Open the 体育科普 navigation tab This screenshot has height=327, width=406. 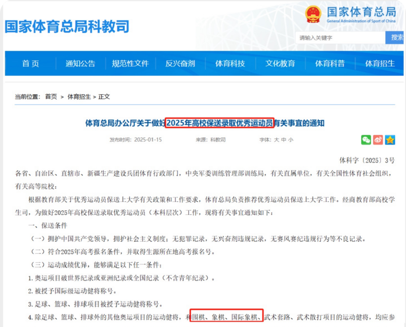[x=330, y=64]
